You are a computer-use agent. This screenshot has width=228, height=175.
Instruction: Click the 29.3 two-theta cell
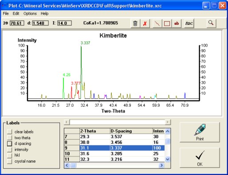95,136
